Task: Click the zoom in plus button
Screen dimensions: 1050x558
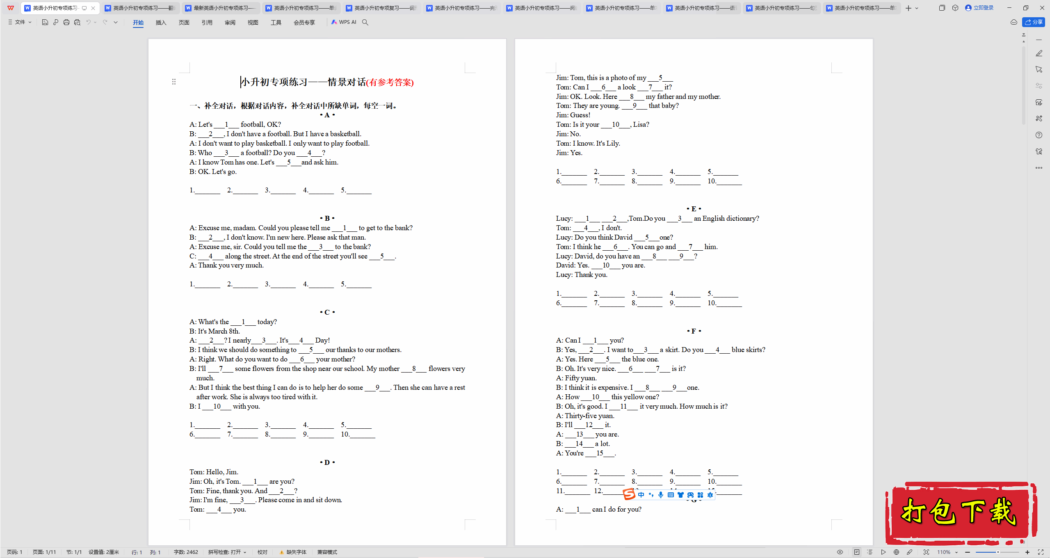Action: tap(1027, 552)
